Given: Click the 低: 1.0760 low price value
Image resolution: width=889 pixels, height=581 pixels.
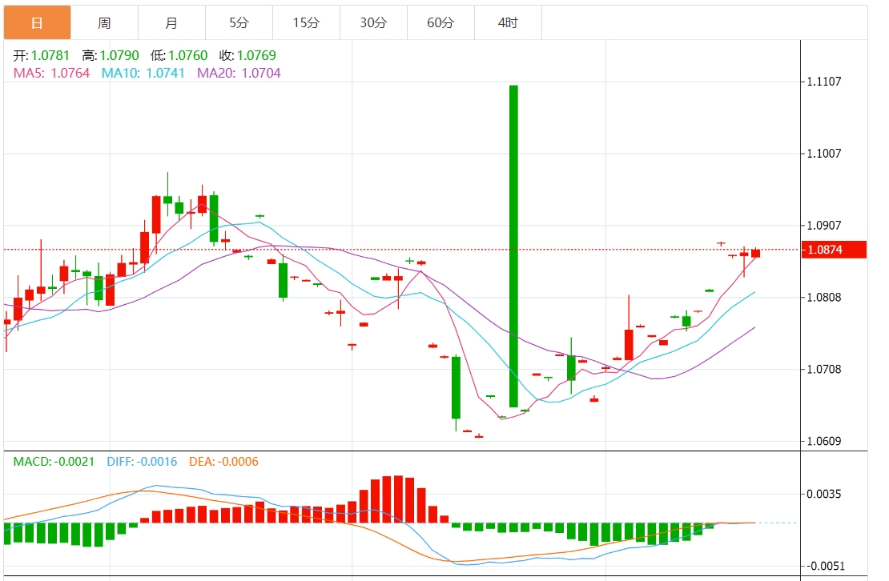Looking at the screenshot, I should (x=179, y=55).
